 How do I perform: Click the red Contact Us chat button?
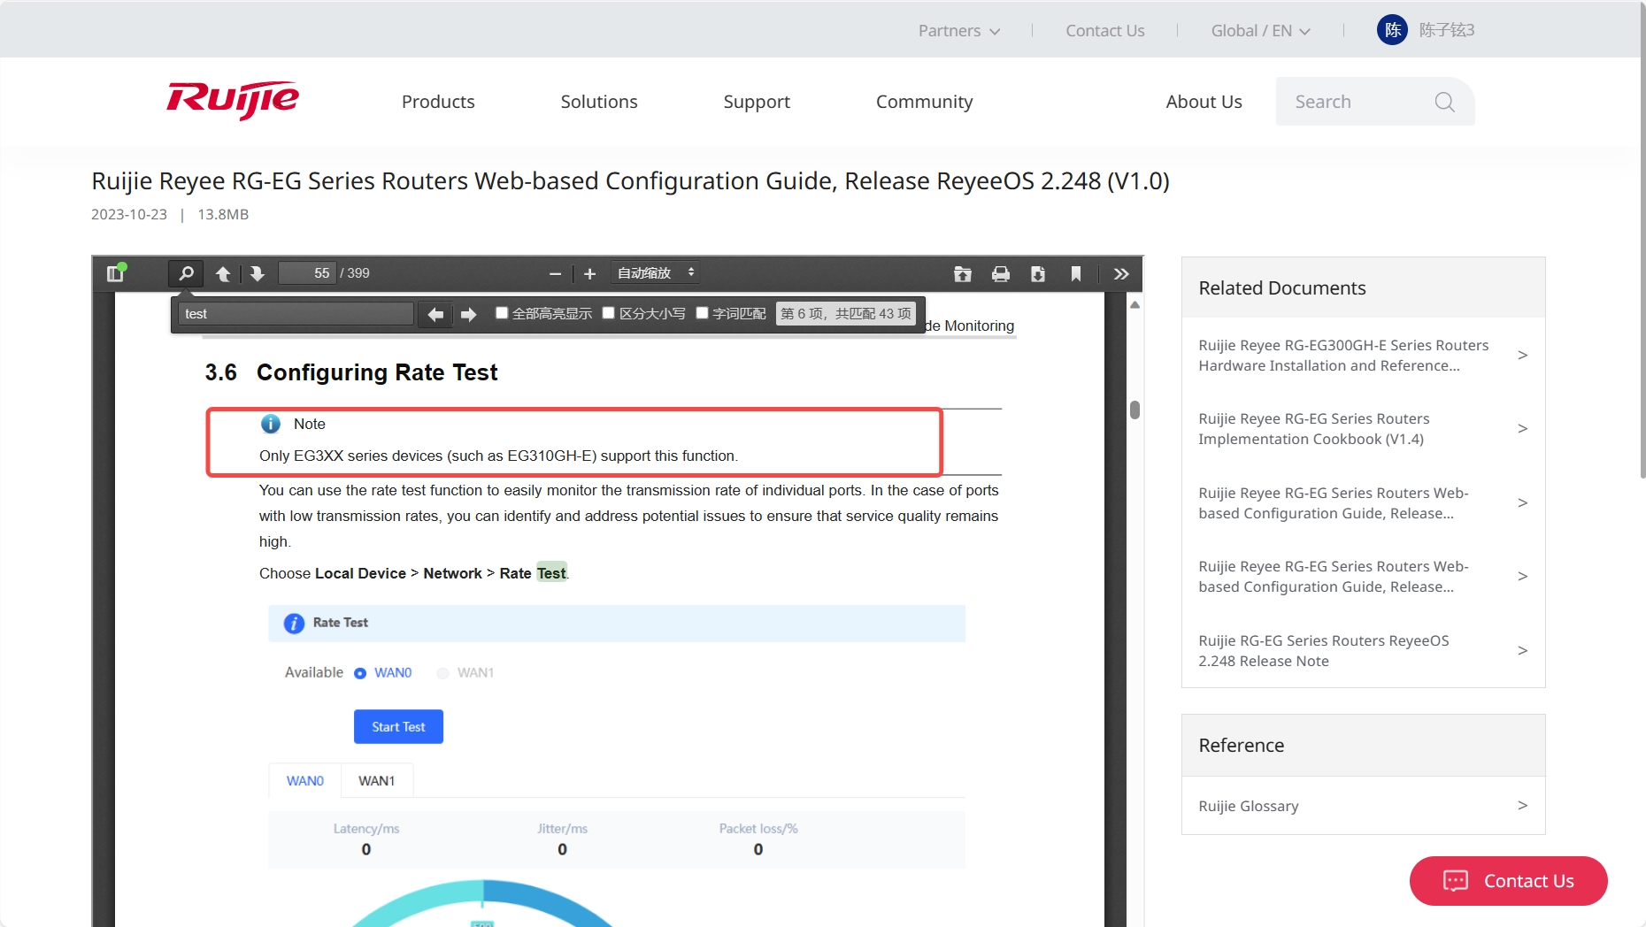(1508, 881)
